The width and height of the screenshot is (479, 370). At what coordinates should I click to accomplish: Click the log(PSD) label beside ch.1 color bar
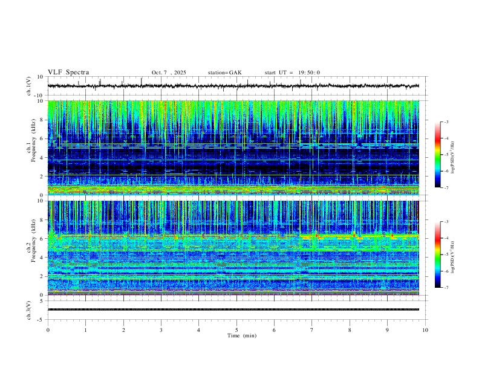point(453,157)
